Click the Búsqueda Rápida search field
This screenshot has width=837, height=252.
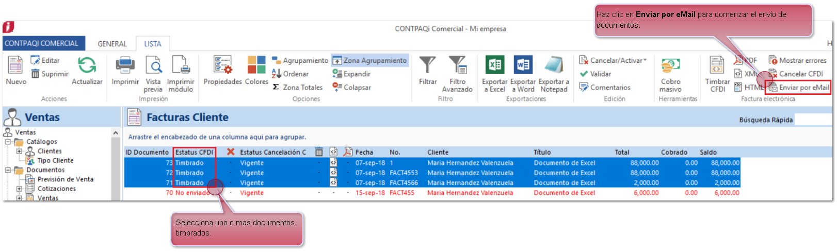(813, 120)
